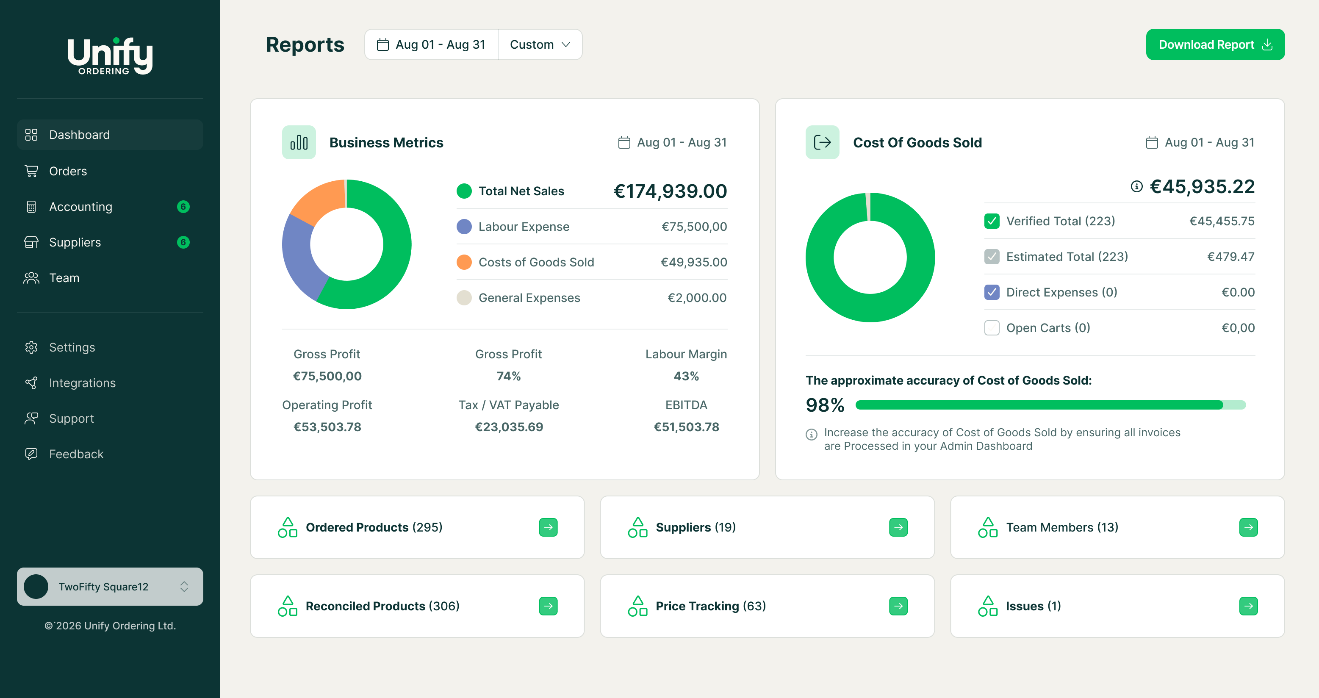Open the Aug 01 - Aug 31 date picker

coord(432,44)
